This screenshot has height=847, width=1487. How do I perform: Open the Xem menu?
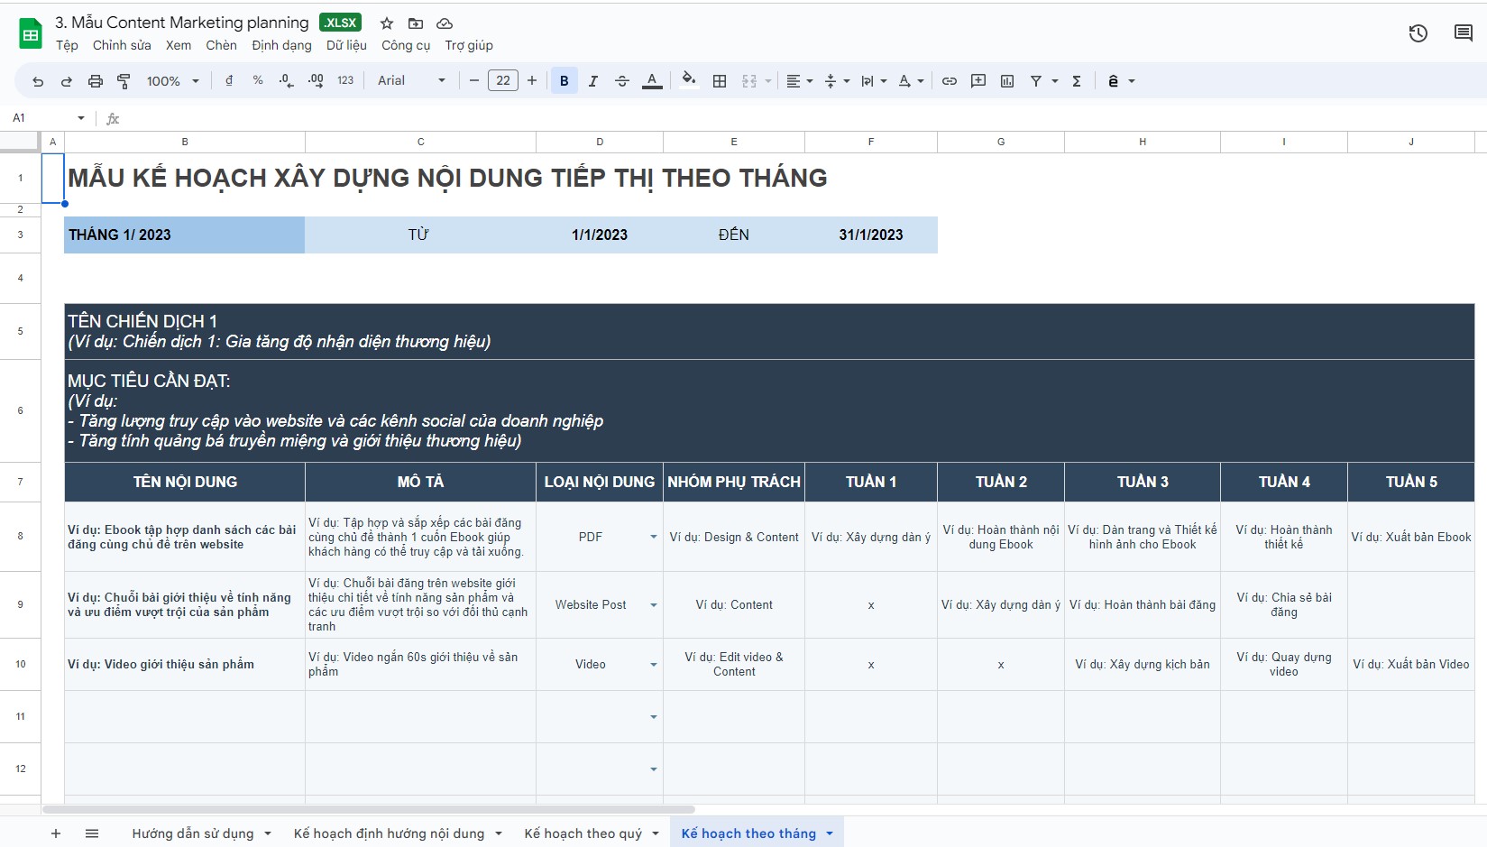click(x=179, y=45)
